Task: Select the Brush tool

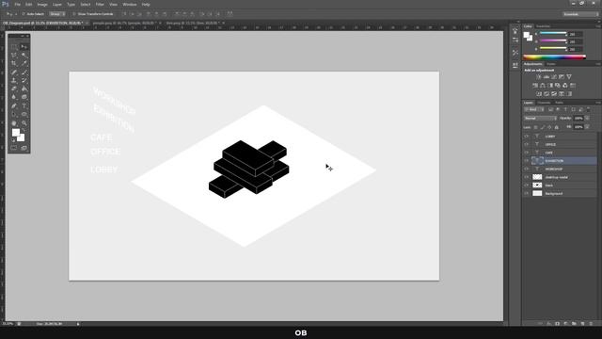Action: [24, 72]
